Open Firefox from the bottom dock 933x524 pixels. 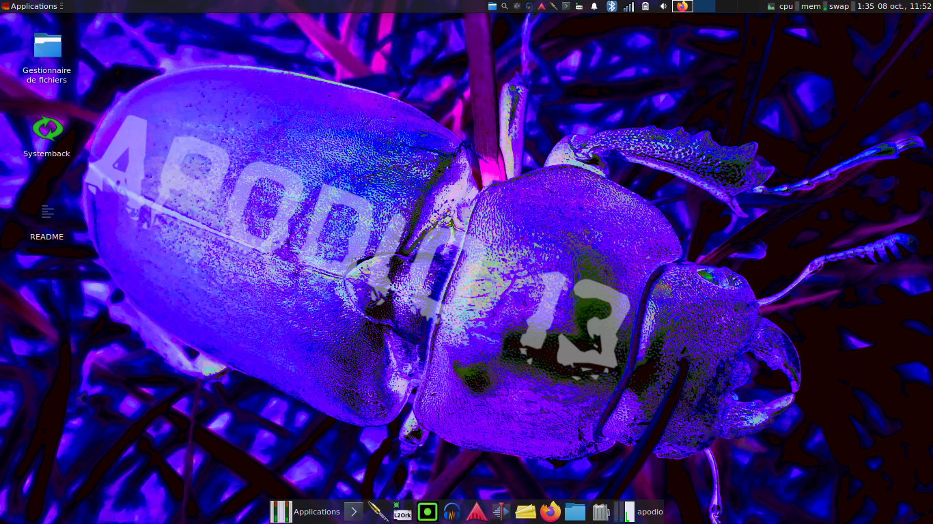point(550,512)
